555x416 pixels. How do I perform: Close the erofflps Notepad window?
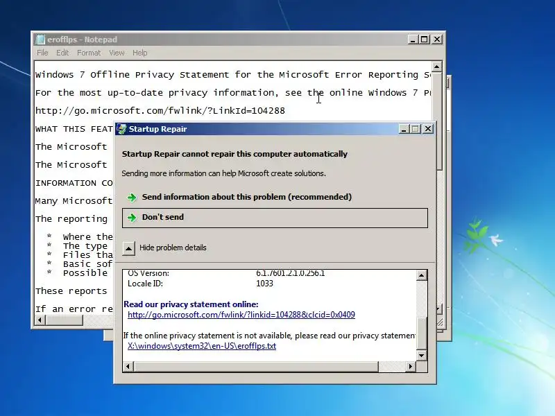437,40
